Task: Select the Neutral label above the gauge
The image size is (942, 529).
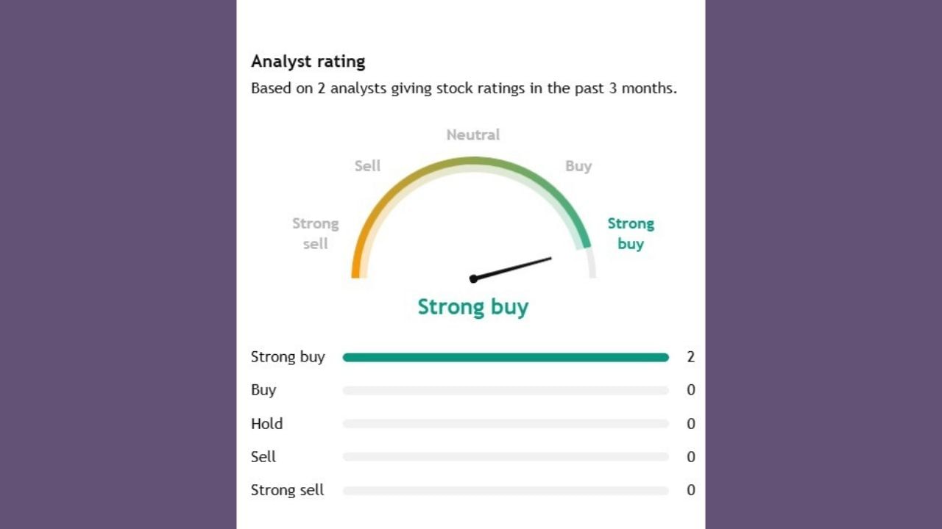Action: click(472, 134)
